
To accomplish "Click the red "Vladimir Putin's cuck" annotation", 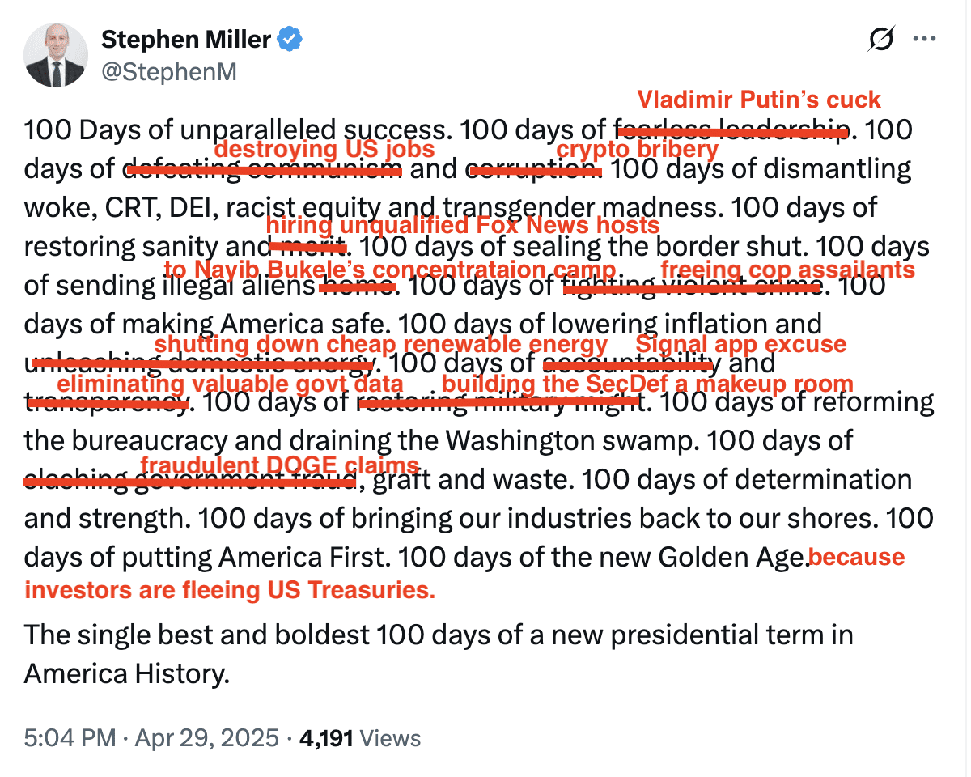I will coord(758,100).
